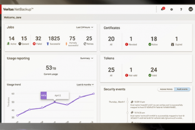Click the Active jobs running-man icon
The width and height of the screenshot is (195, 130).
pyautogui.click(x=8, y=44)
